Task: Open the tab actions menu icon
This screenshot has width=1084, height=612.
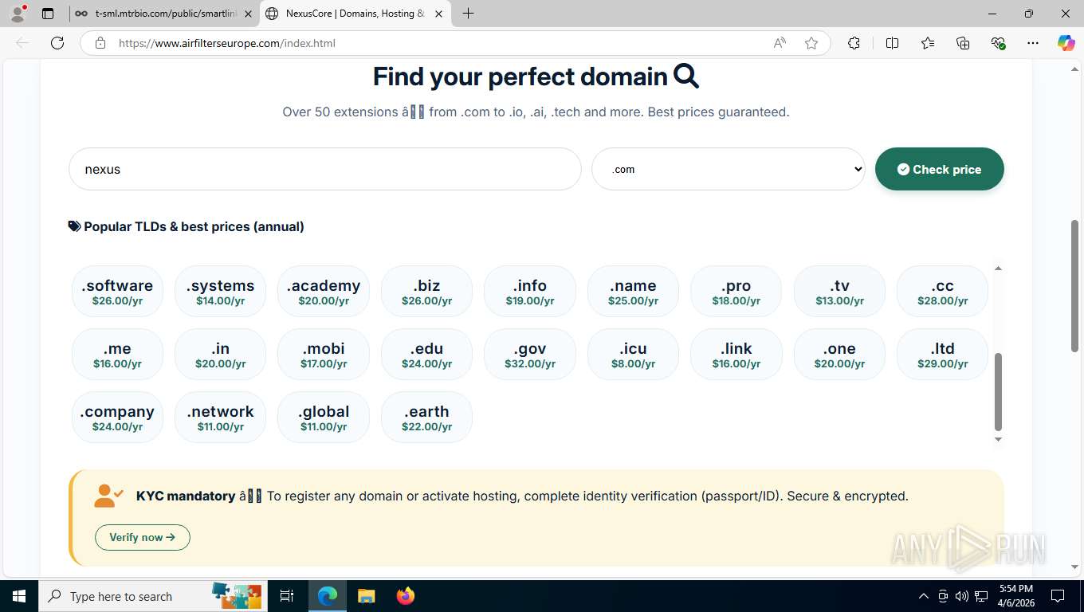Action: click(48, 14)
